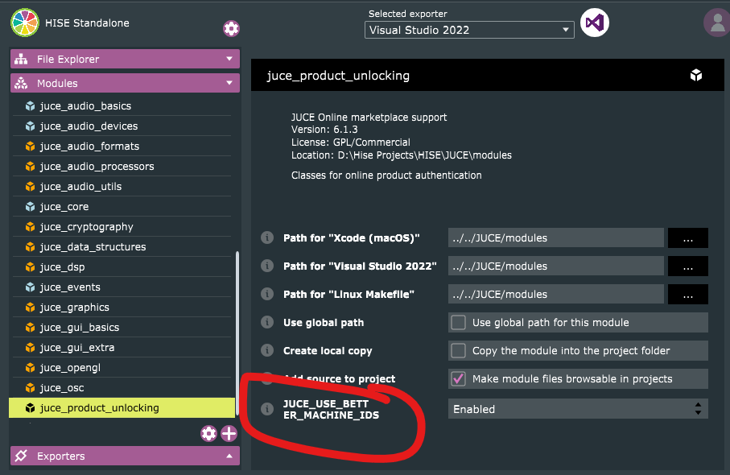Collapse the Modules panel

229,83
